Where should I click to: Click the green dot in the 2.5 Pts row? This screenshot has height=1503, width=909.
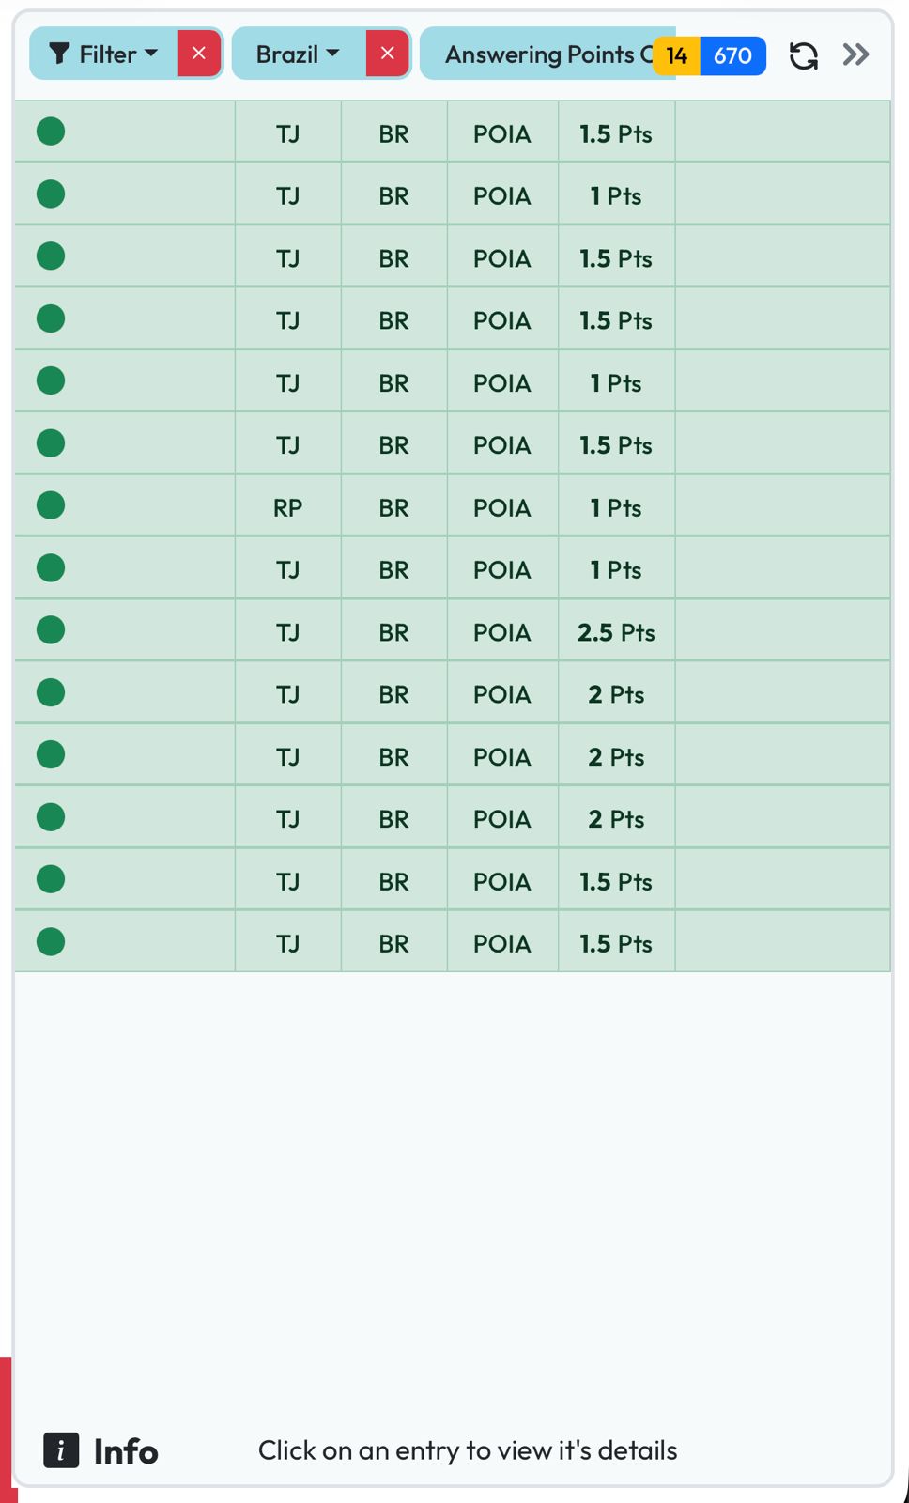(51, 630)
